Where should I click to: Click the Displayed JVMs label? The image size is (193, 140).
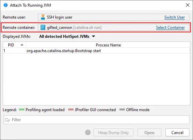[x=17, y=36]
